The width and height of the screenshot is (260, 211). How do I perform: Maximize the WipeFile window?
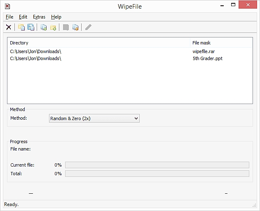coord(233,5)
